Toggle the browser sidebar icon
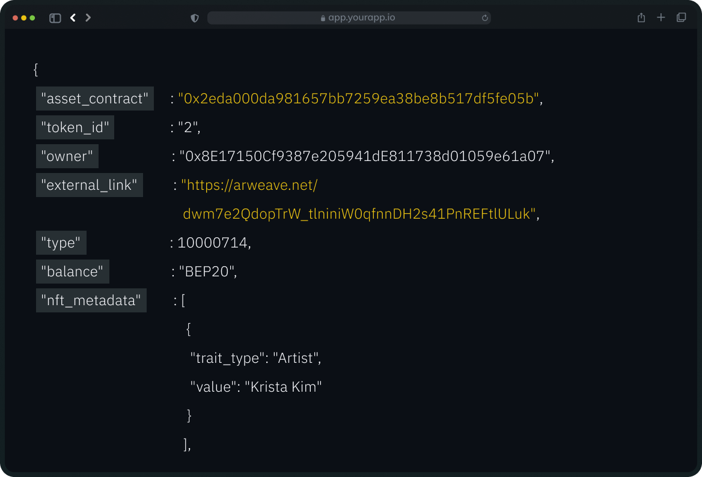Image resolution: width=702 pixels, height=477 pixels. [55, 18]
